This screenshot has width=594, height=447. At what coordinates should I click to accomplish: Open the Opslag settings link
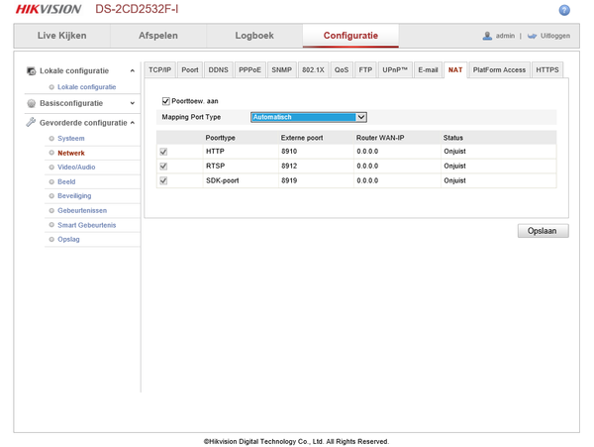68,239
